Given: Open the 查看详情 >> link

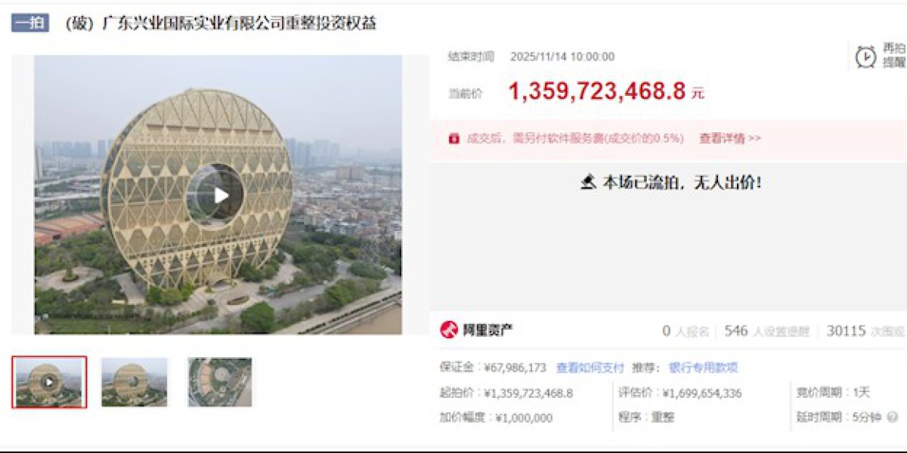Looking at the screenshot, I should coord(729,138).
